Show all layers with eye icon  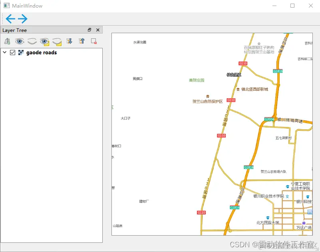click(20, 41)
